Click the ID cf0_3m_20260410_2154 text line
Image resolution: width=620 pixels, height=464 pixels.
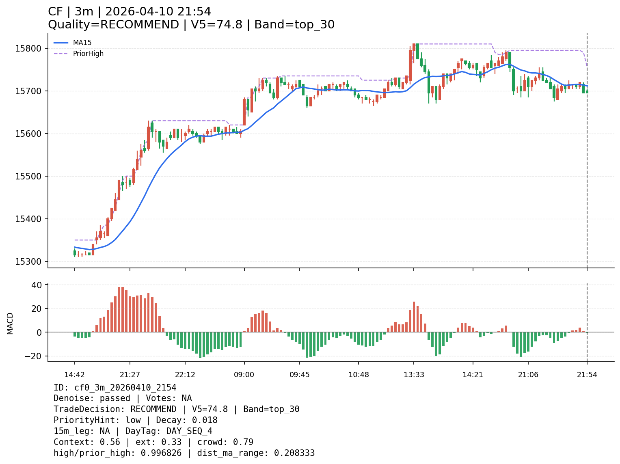click(x=115, y=388)
